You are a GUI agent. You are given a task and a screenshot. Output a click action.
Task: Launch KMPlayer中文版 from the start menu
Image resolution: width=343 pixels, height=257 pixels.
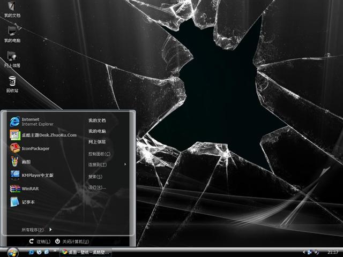click(x=32, y=175)
